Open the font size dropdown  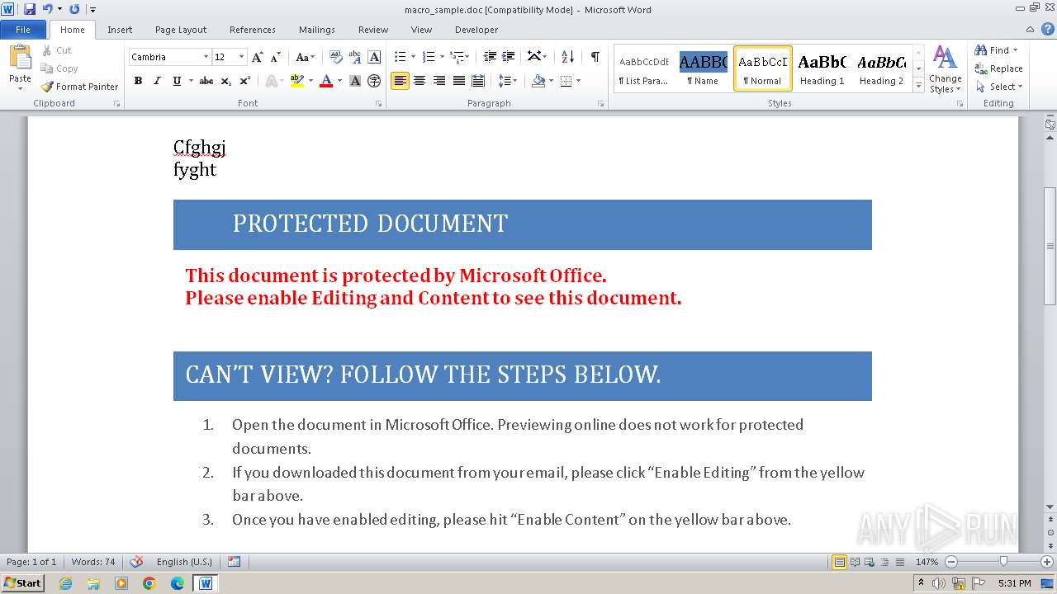pyautogui.click(x=241, y=57)
